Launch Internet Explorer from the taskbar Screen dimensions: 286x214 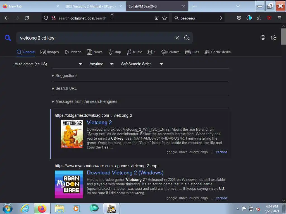click(25, 208)
